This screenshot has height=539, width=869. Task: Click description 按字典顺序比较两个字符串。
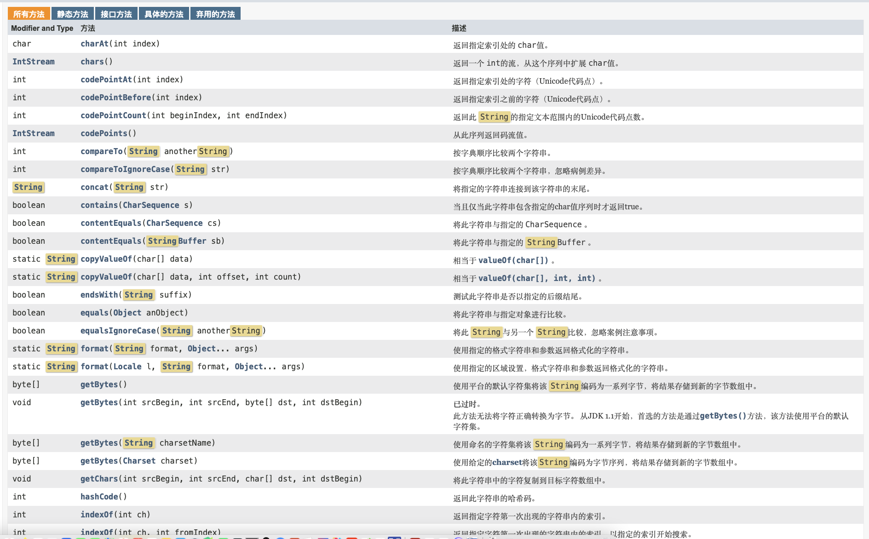click(x=502, y=153)
